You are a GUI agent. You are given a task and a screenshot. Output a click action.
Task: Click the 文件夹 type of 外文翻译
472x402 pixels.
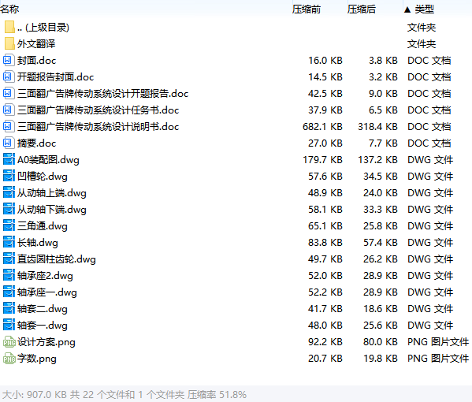pyautogui.click(x=422, y=44)
